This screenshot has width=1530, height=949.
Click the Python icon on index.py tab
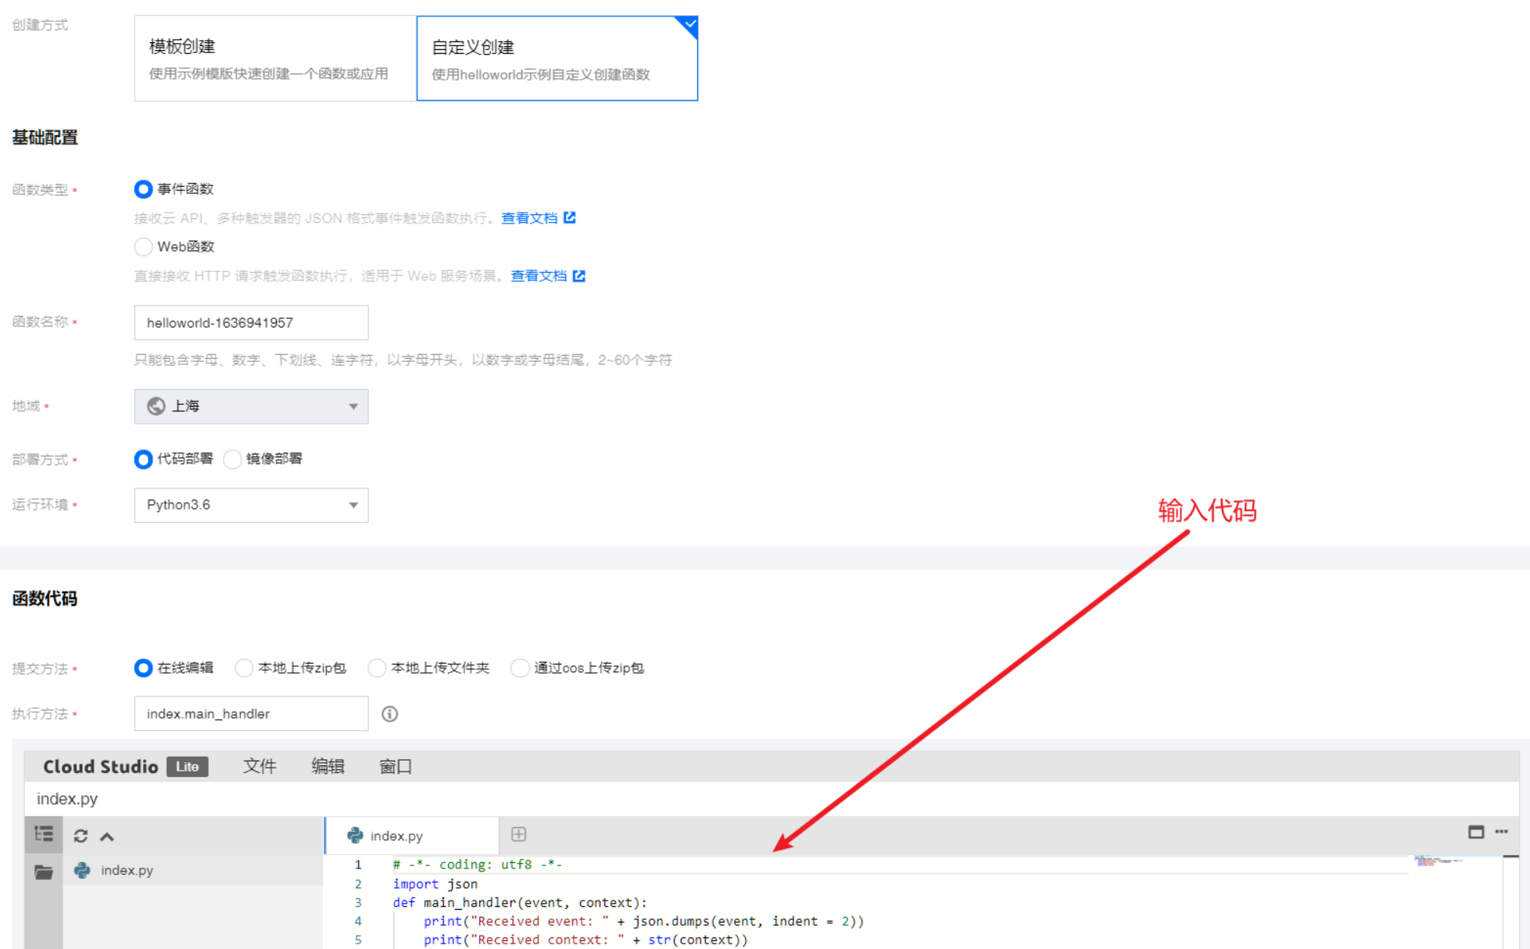(355, 835)
